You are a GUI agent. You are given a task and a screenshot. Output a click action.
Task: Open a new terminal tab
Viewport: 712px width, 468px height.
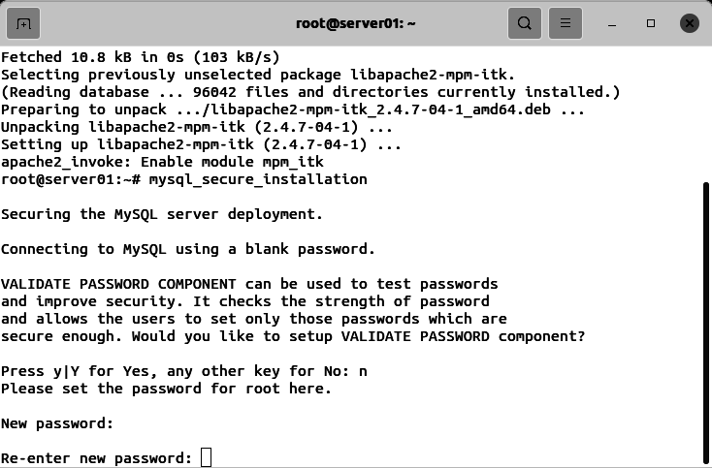pos(23,23)
